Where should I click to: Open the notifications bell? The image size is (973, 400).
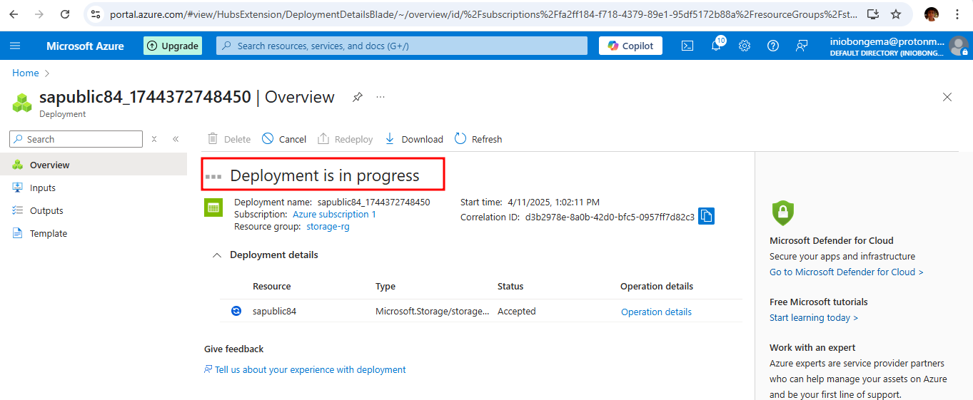click(716, 46)
